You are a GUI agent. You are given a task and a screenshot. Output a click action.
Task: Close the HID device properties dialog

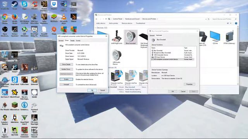(106, 36)
